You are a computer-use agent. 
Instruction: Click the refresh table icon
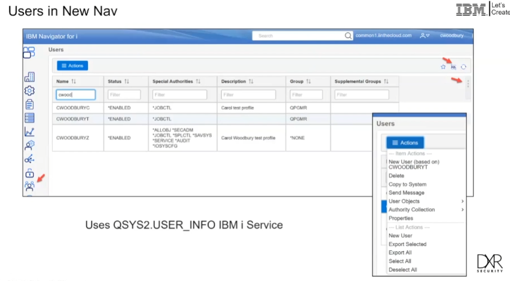(x=463, y=67)
